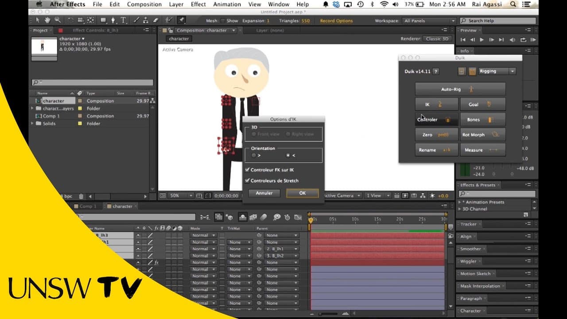Select the Roto Brush tool
This screenshot has height=319, width=567.
168,20
